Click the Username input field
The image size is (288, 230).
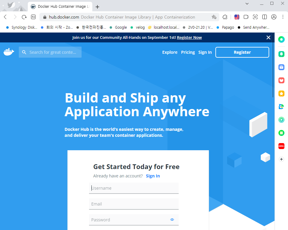click(x=134, y=188)
